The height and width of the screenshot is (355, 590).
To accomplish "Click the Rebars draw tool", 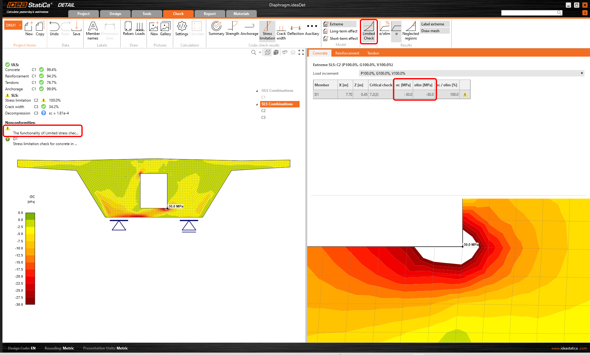I will (x=128, y=28).
